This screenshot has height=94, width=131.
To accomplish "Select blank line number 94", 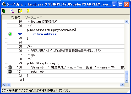I will 20,42.
